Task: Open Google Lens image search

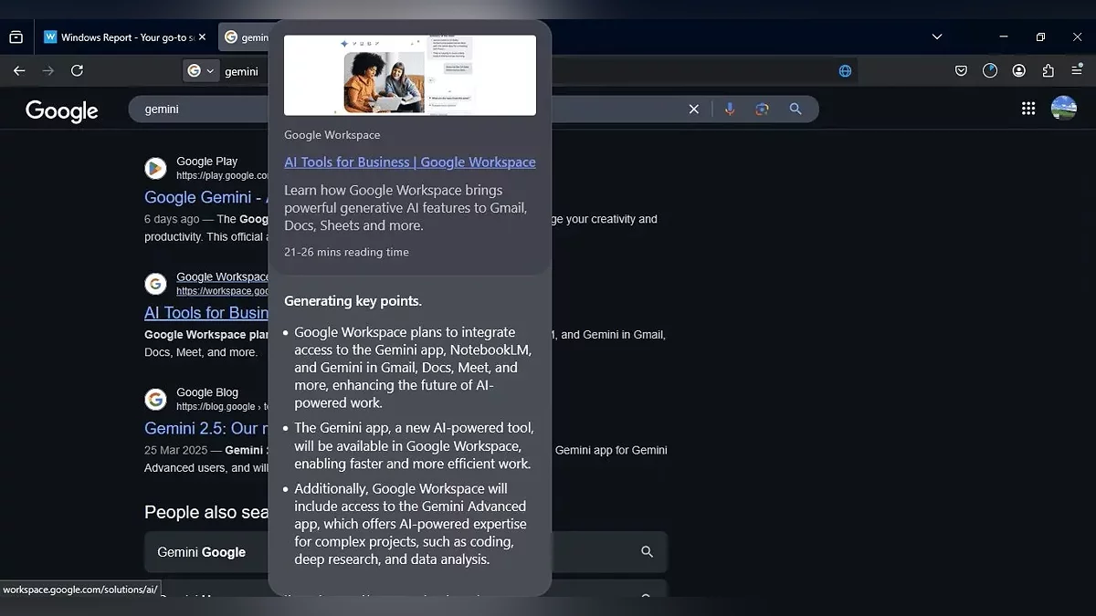Action: point(762,109)
